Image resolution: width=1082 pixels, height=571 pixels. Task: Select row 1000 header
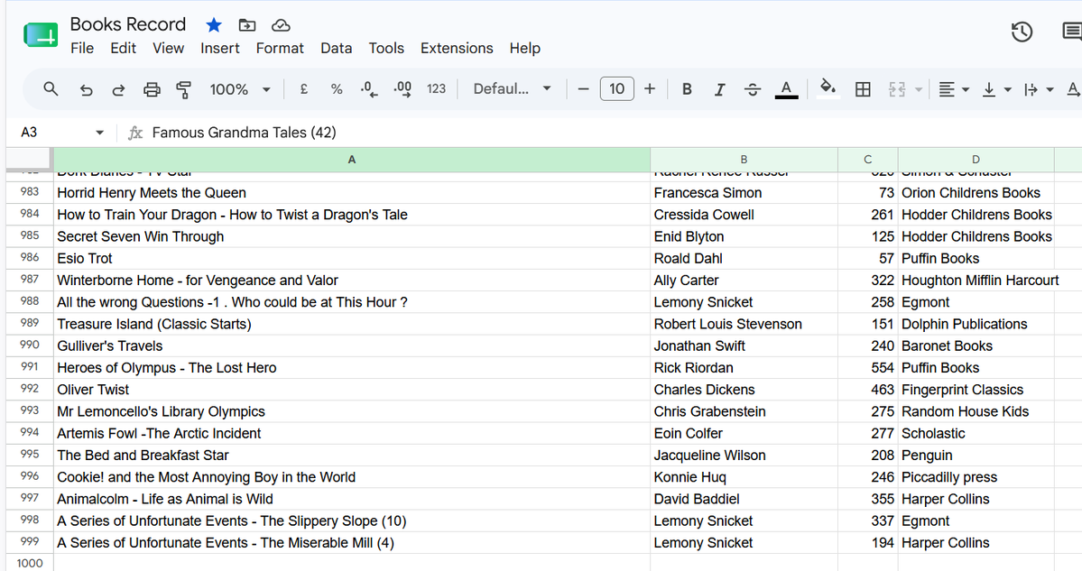click(x=30, y=563)
